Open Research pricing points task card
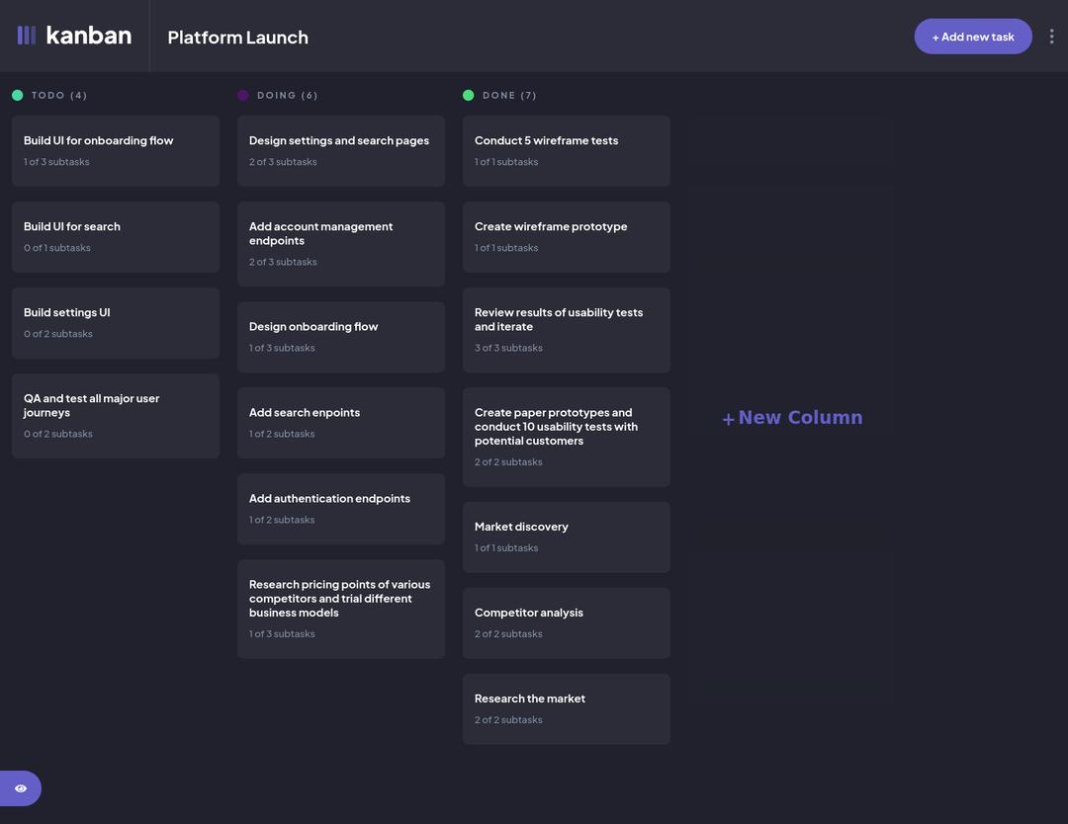The image size is (1068, 824). click(341, 608)
